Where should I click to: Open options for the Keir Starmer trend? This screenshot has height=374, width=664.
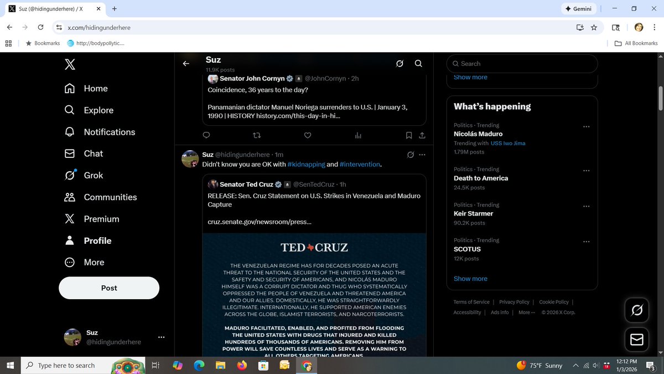pyautogui.click(x=587, y=206)
